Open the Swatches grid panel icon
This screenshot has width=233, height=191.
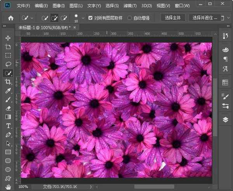pos(225,82)
